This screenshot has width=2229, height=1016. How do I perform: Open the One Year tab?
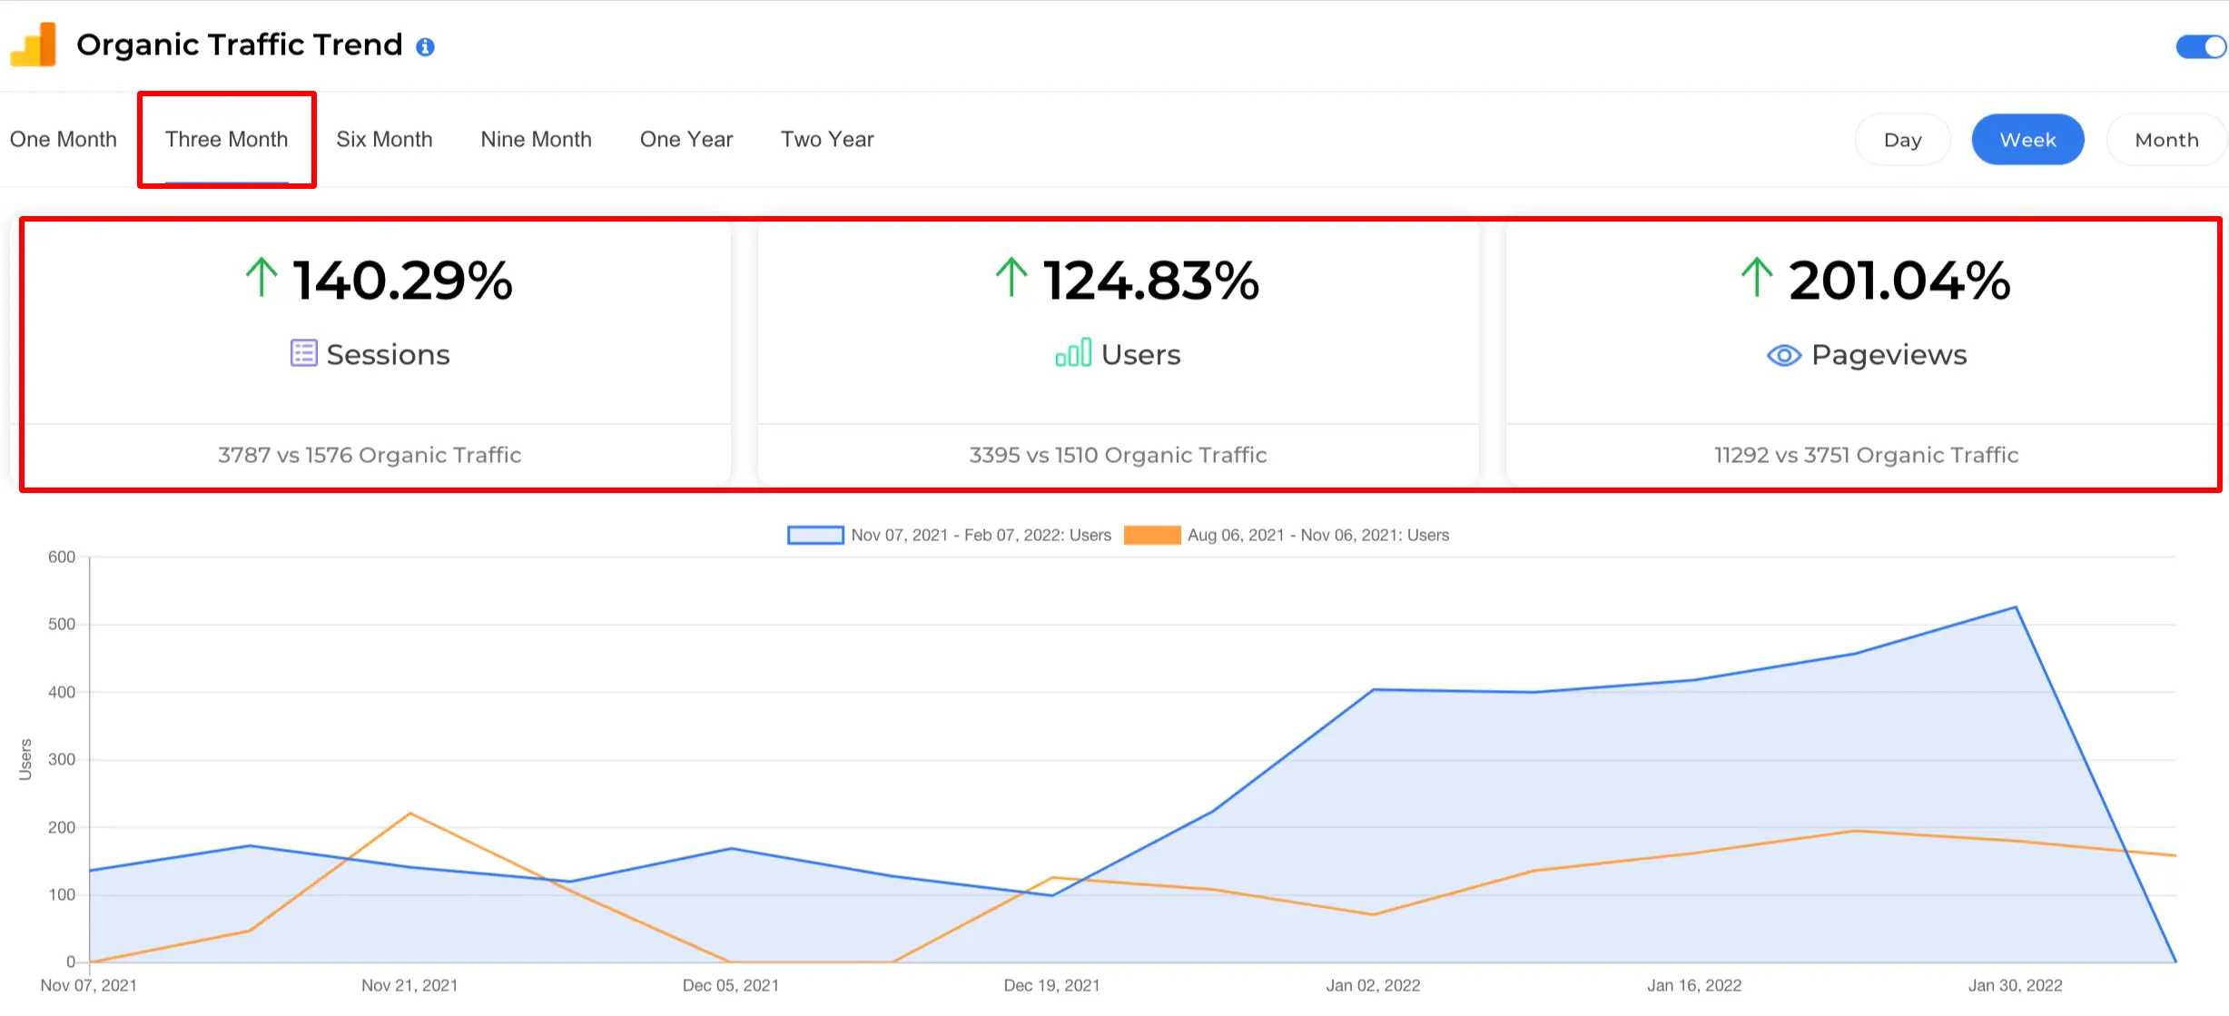coord(685,140)
